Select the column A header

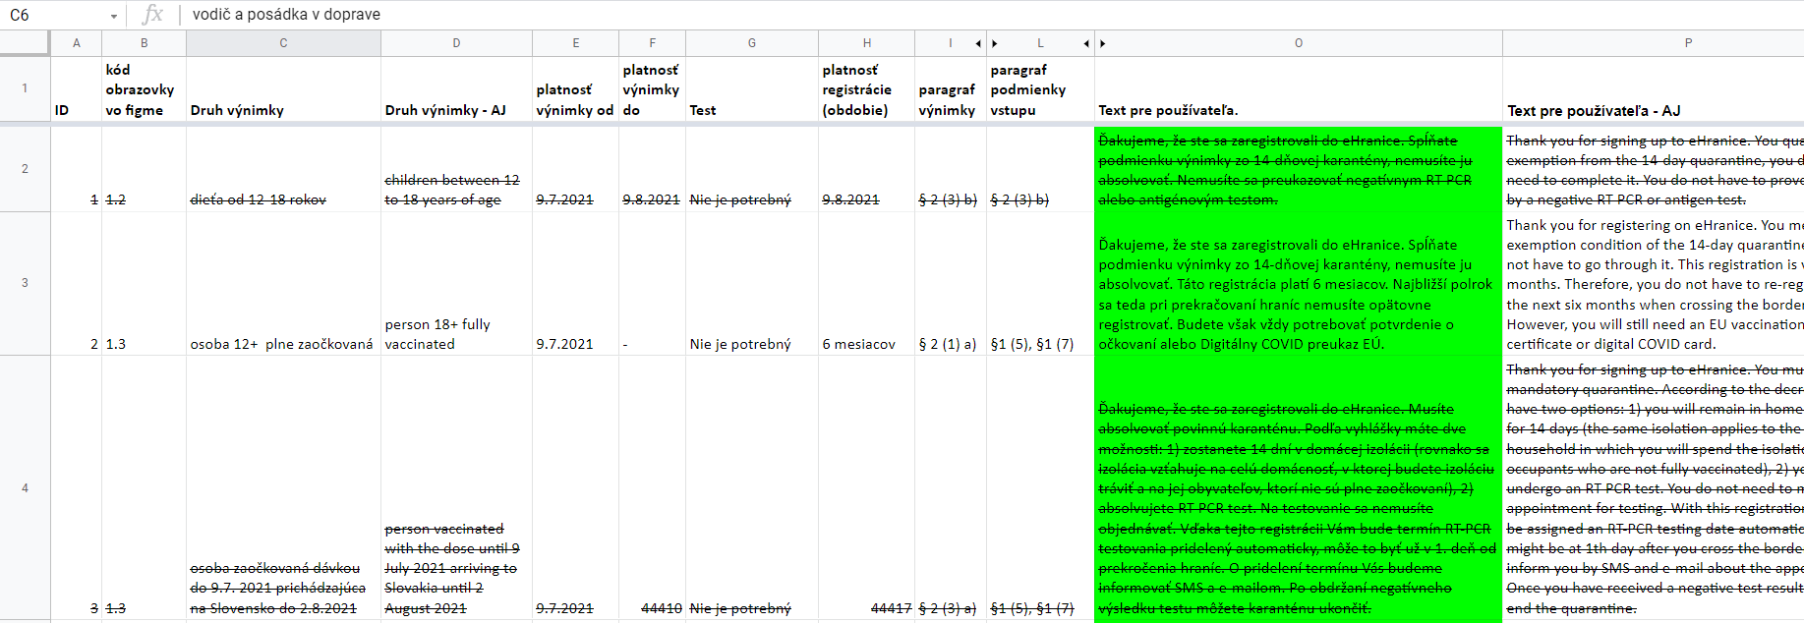[x=77, y=43]
